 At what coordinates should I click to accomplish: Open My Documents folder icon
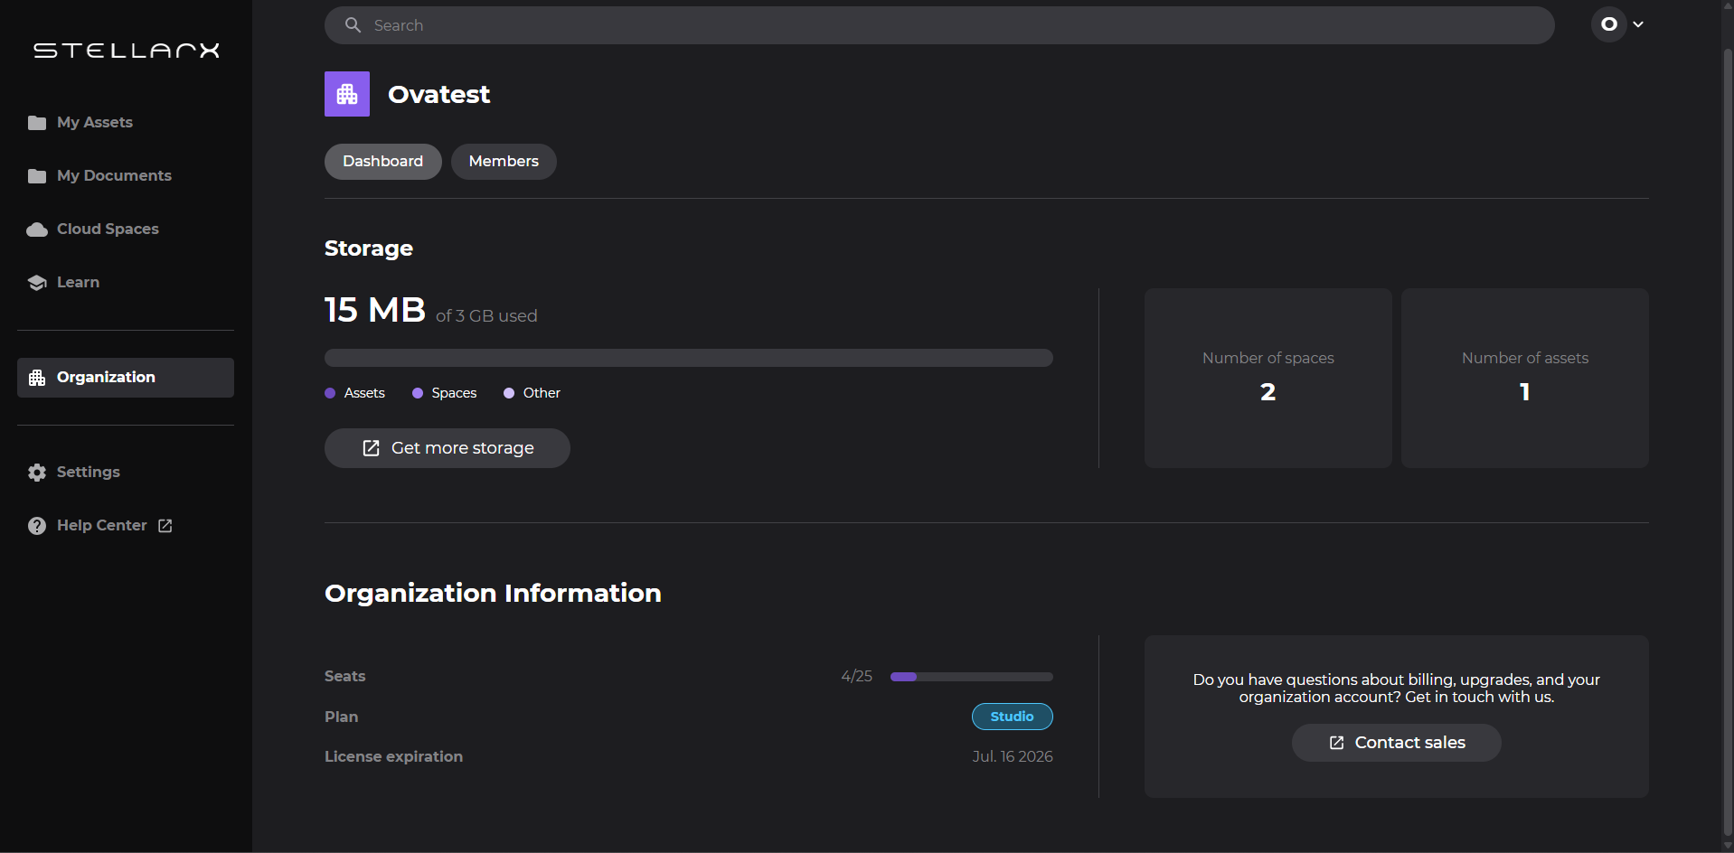click(x=37, y=176)
